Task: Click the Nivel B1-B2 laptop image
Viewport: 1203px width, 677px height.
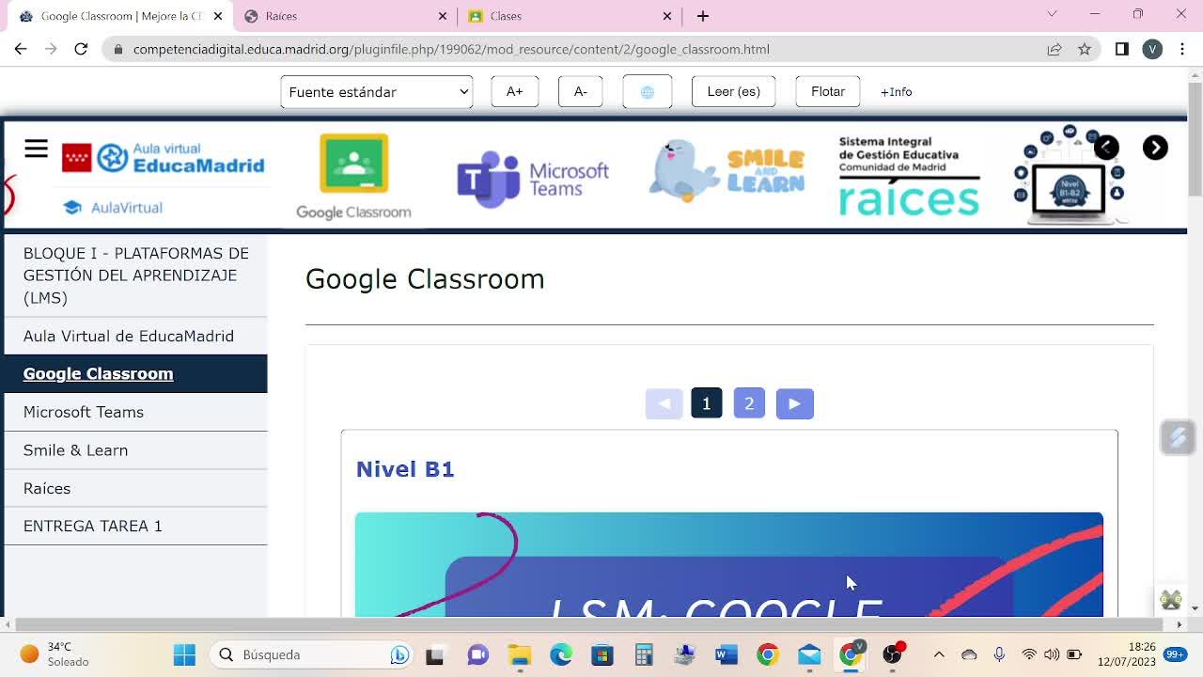Action: click(1070, 176)
